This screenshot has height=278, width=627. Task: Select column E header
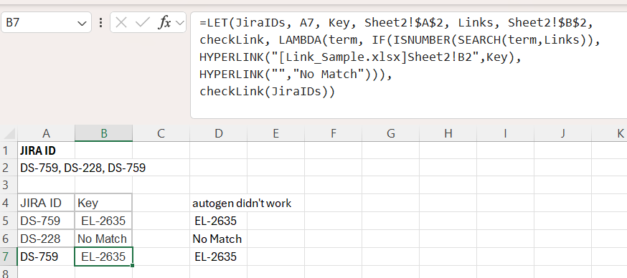click(276, 133)
